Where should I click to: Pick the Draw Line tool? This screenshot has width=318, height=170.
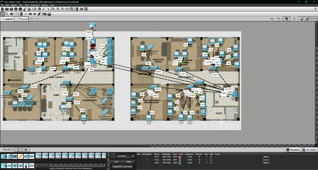point(26,14)
